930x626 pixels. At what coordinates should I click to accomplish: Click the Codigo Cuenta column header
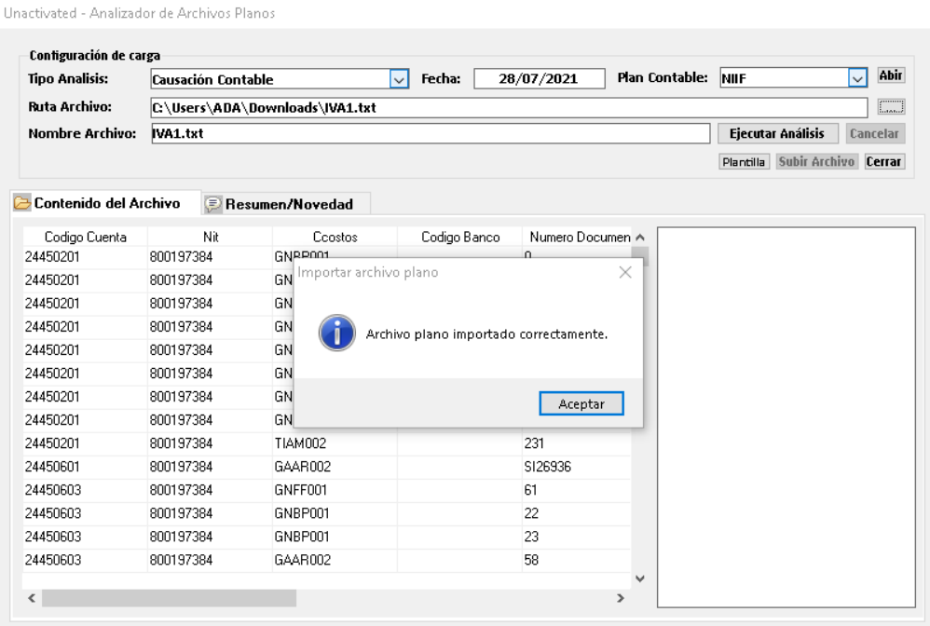tap(85, 238)
